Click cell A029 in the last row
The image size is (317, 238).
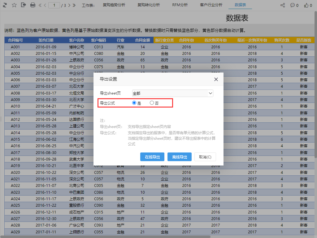pyautogui.click(x=15, y=232)
